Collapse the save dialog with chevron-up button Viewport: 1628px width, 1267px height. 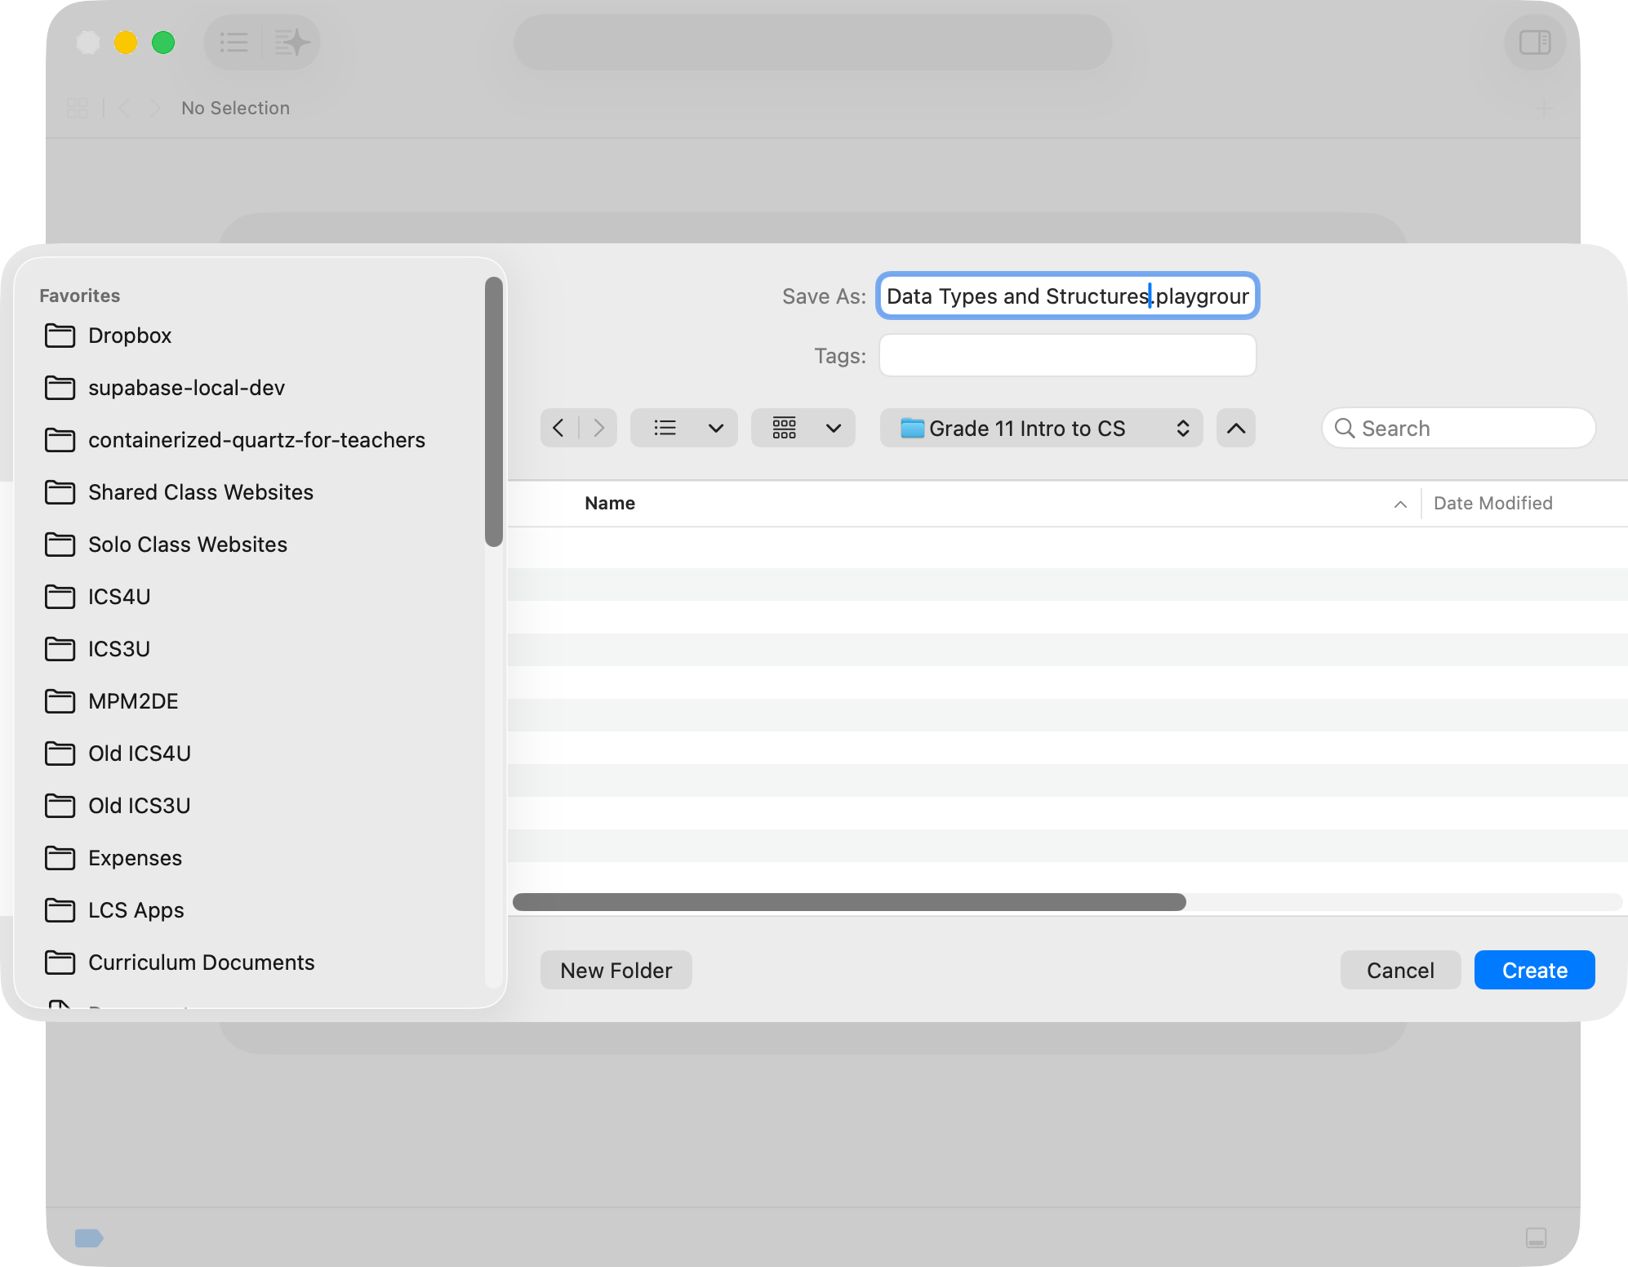point(1235,428)
